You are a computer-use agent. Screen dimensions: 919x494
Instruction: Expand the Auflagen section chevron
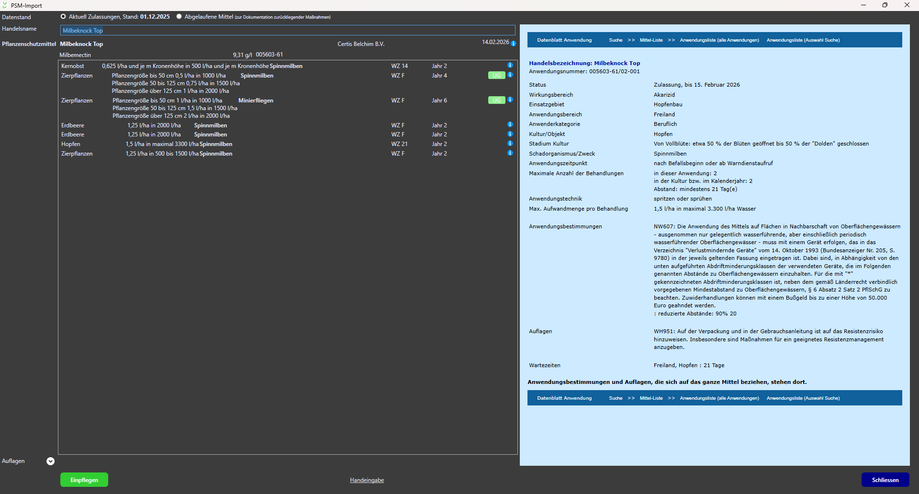point(50,461)
